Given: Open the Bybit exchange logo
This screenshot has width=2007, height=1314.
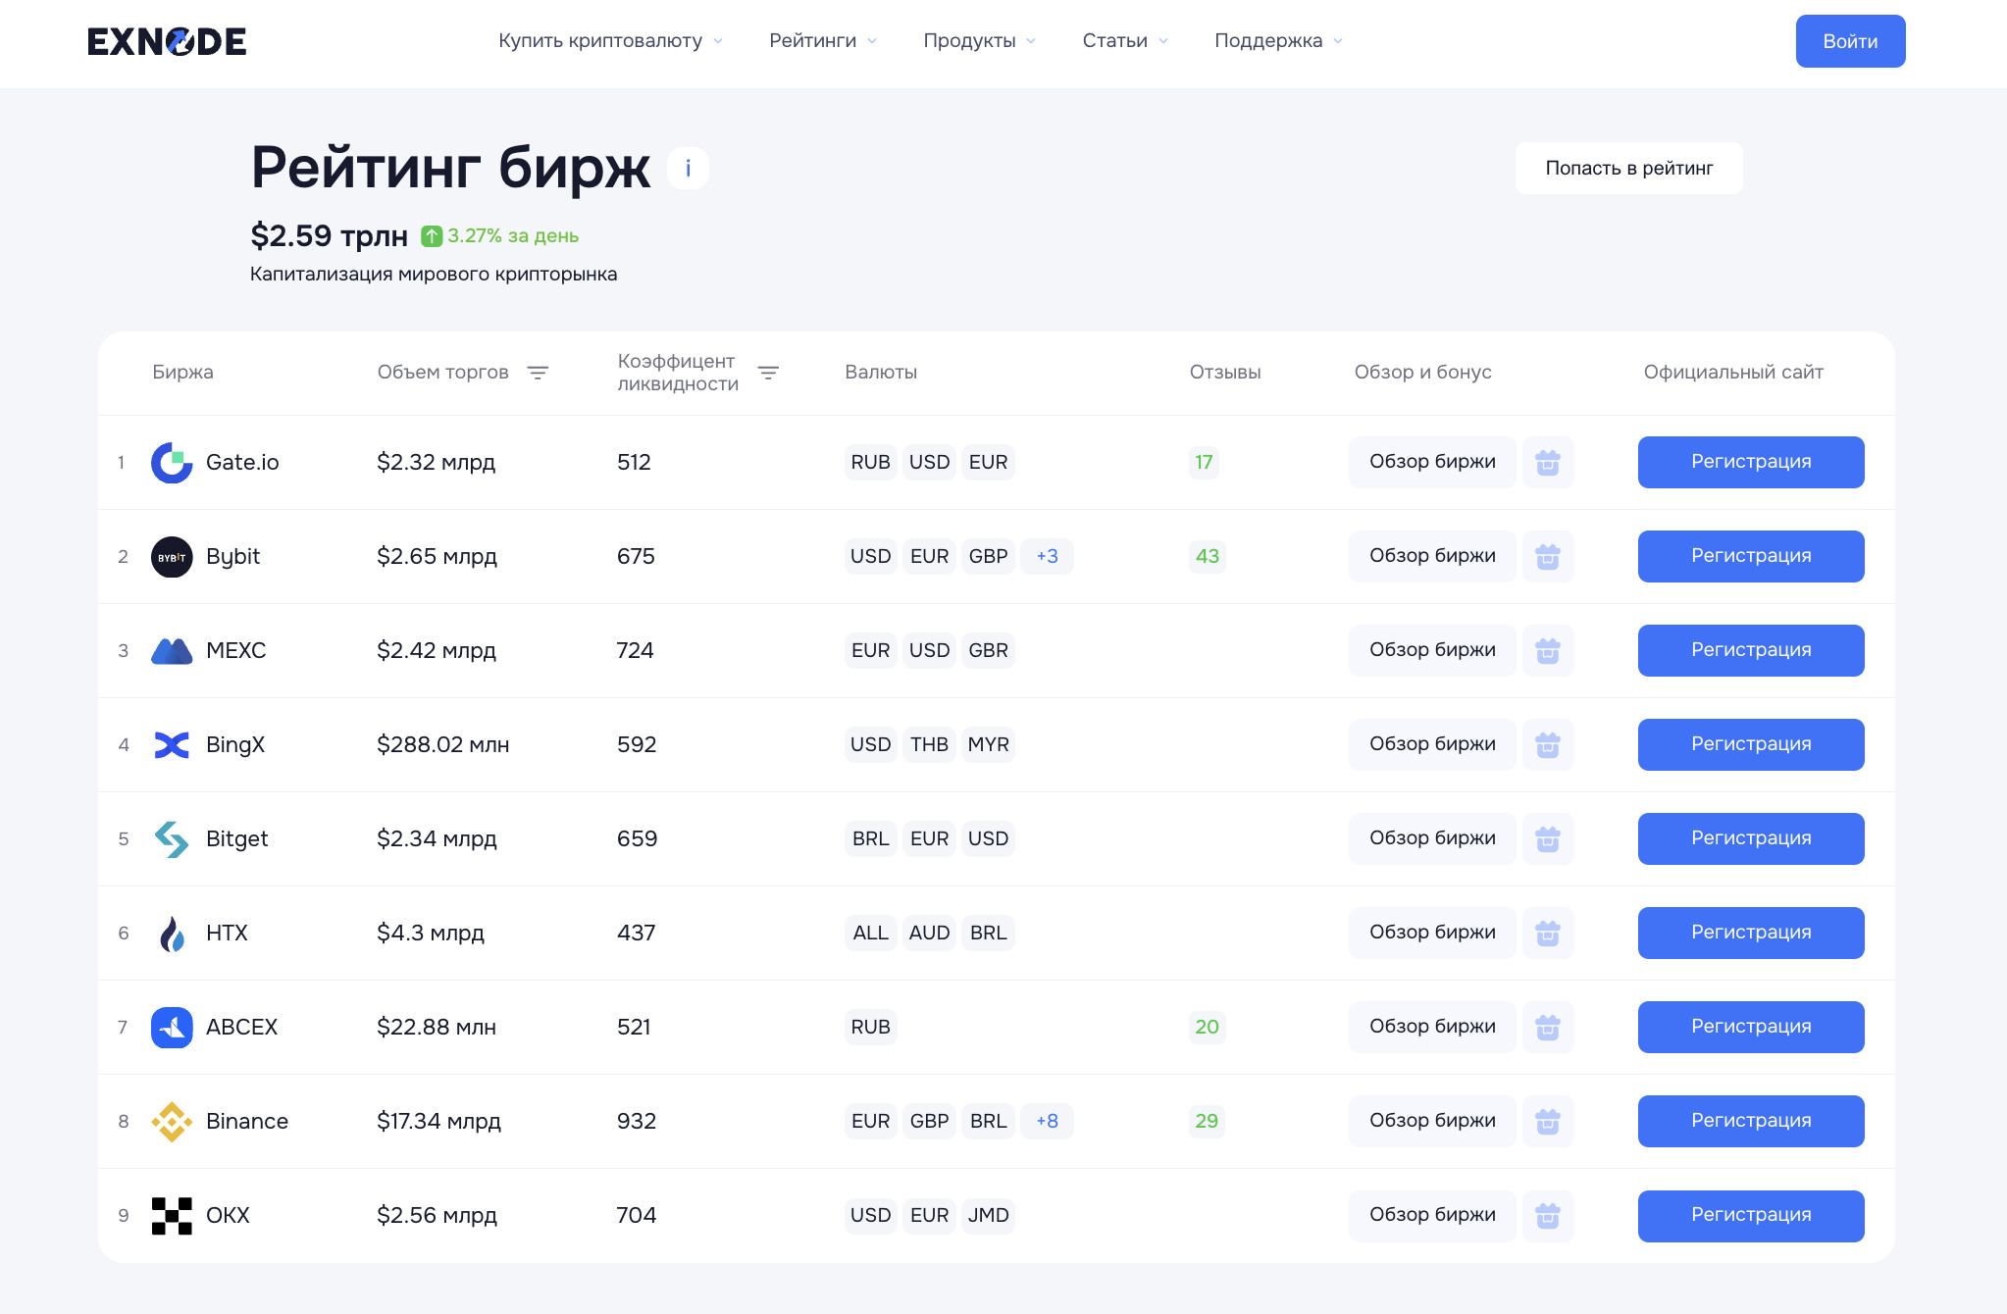Looking at the screenshot, I should (x=172, y=557).
